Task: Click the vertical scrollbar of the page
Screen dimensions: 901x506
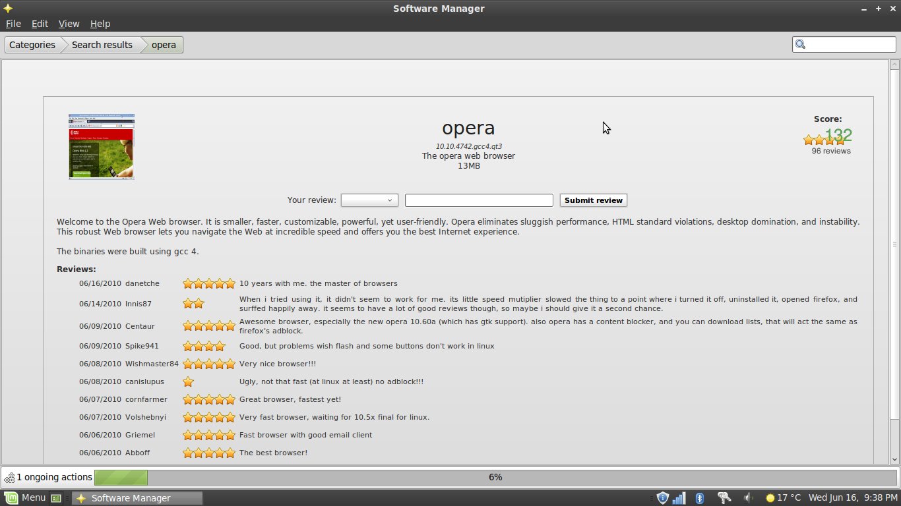Action: [x=895, y=244]
